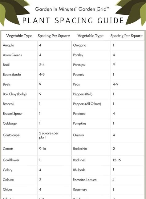Select the first Vegetable Type column header
Image resolution: width=146 pixels, height=199 pixels.
tap(19, 36)
